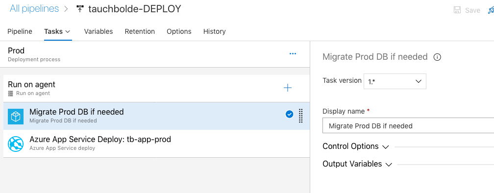The height and width of the screenshot is (193, 494).
Task: Click the Display name input field
Action: click(408, 126)
